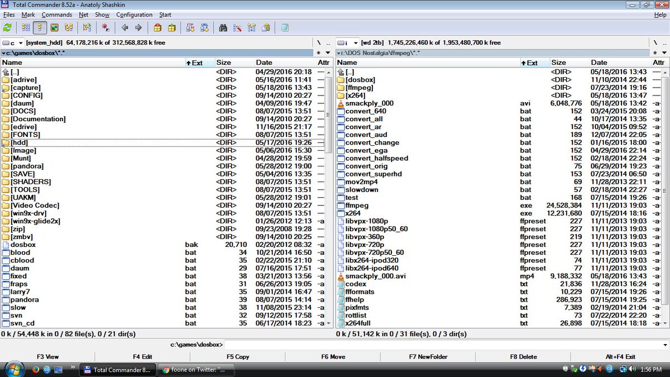Expand the taskbar quick launch overflow chevron
The image size is (670, 377).
pyautogui.click(x=73, y=368)
